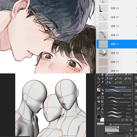Select the Move layer arrows tool
This screenshot has width=137, height=137.
[102, 78]
